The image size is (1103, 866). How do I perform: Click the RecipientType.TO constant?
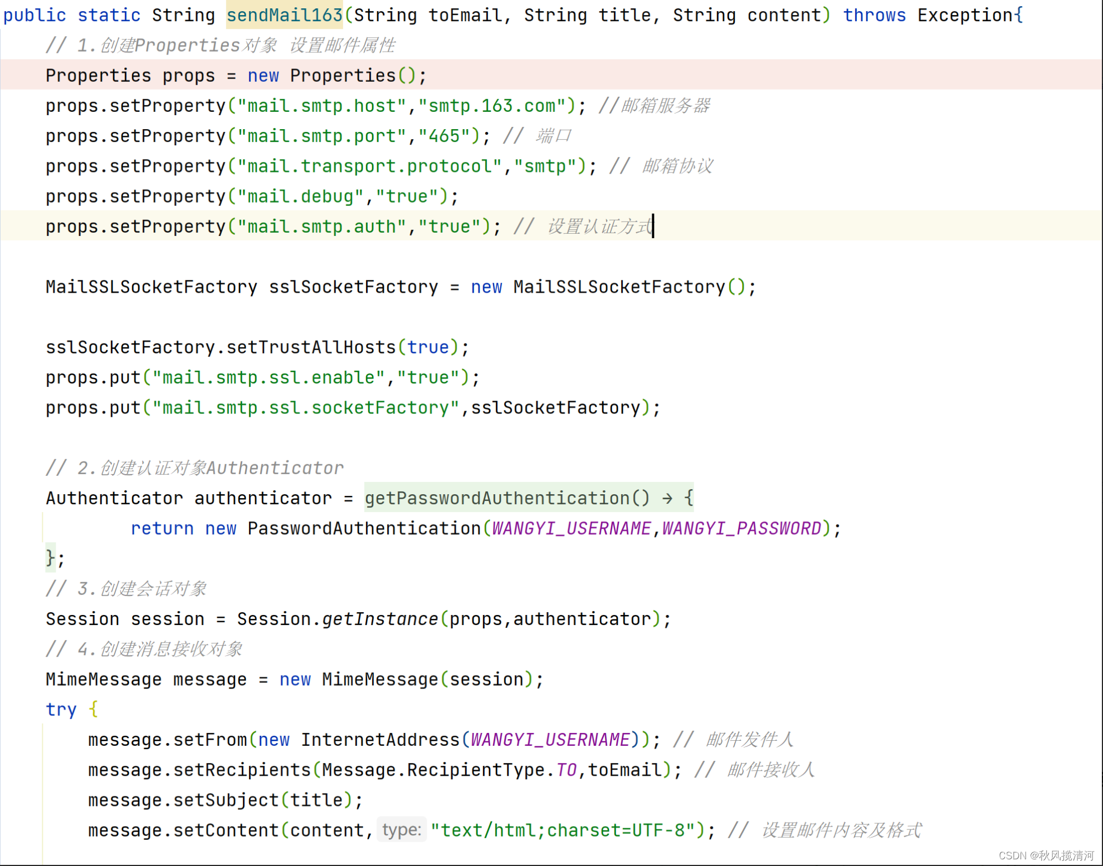click(566, 770)
